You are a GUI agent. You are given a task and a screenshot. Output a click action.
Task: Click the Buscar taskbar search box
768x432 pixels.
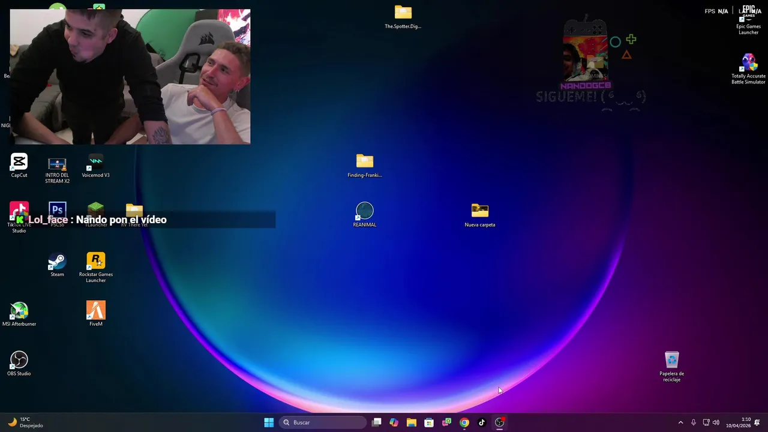(x=323, y=422)
